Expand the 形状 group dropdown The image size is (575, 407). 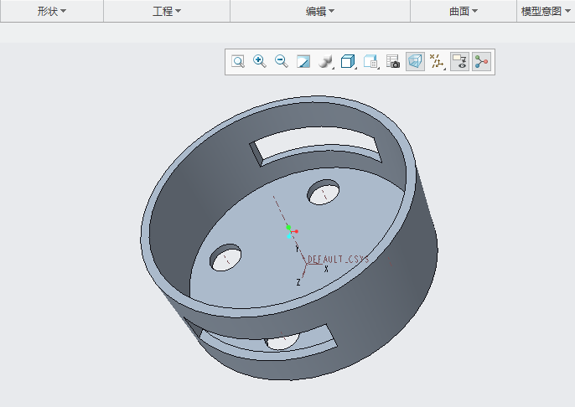[x=51, y=12]
